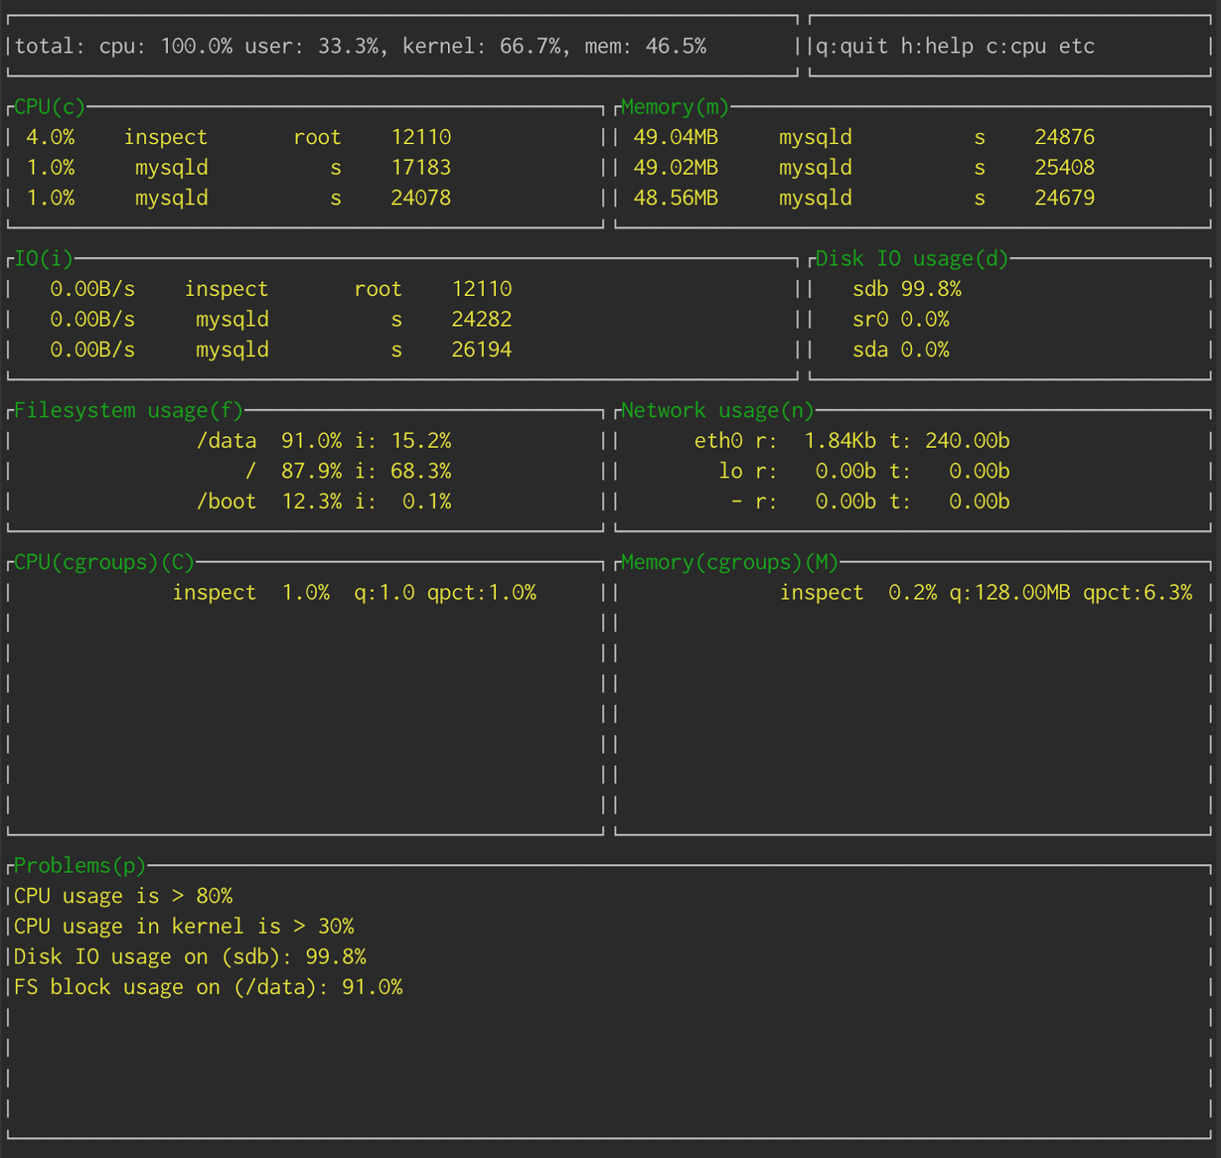Select PID 24876 in Memory panel
The image size is (1221, 1158).
click(1065, 137)
